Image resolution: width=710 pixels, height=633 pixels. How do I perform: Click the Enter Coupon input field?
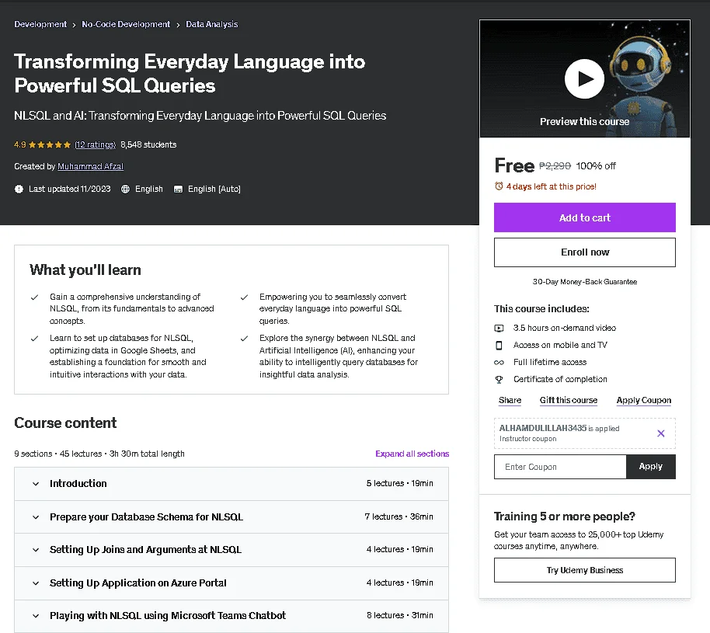click(560, 467)
